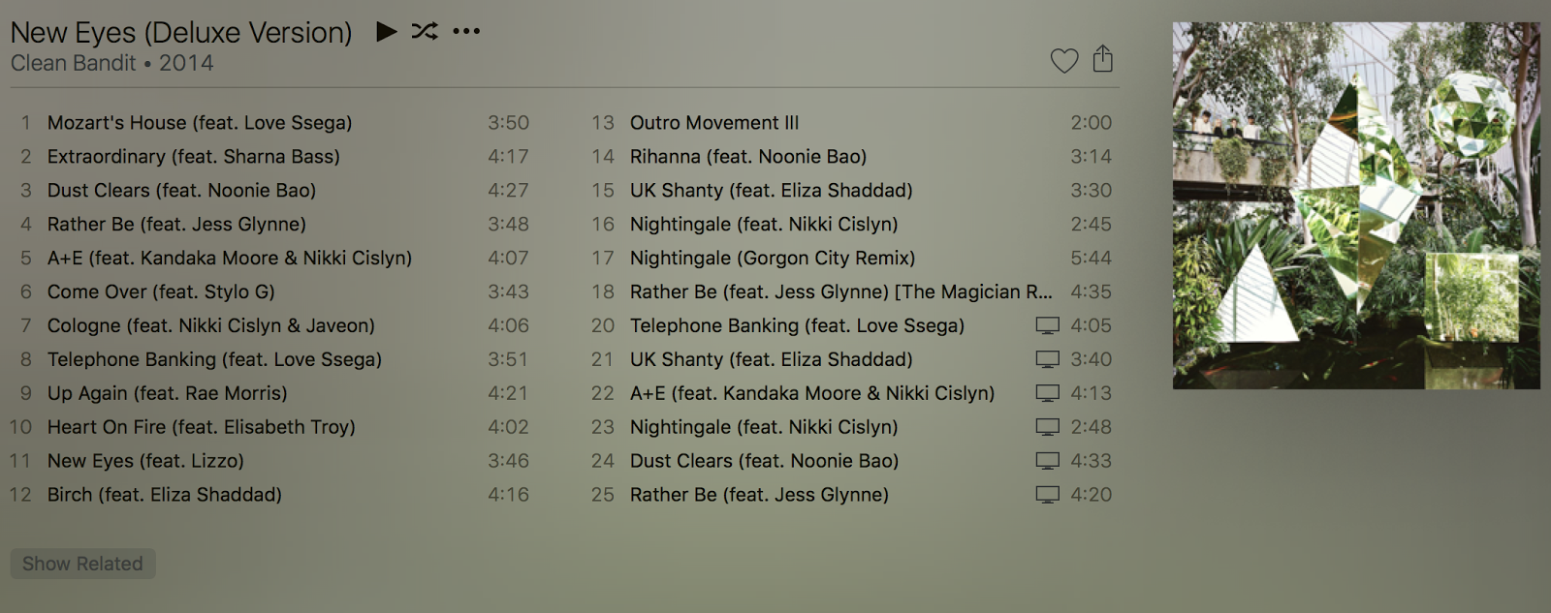This screenshot has width=1551, height=613.
Task: Click the video icon on track 22
Action: [x=1047, y=393]
